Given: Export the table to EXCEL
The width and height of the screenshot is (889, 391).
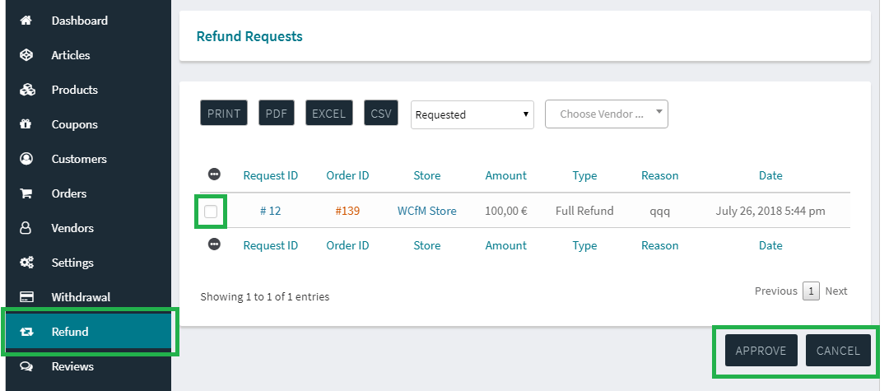Looking at the screenshot, I should coord(328,114).
